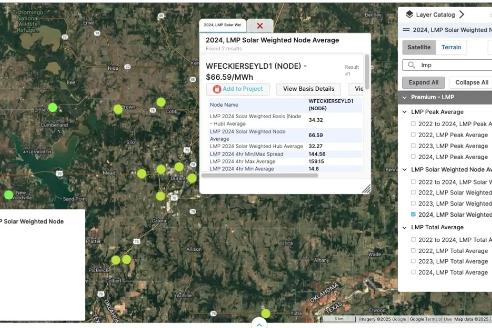Select the 2024, LMP Solar Wei popup tab
492x328 pixels.
coord(223,25)
